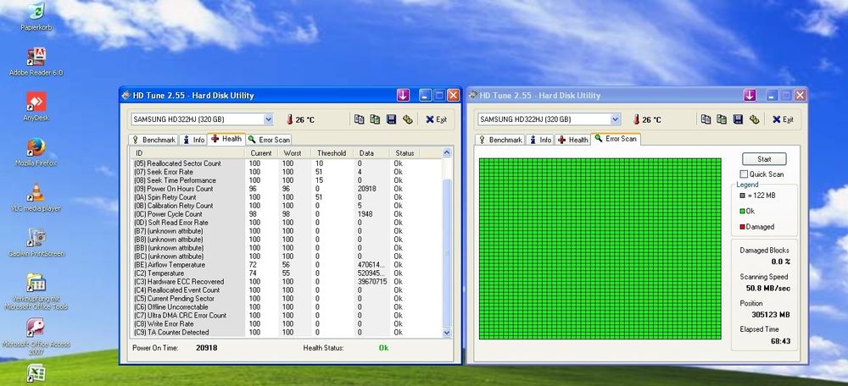Switch to Benchmark tab in Health window
Image resolution: width=848 pixels, height=386 pixels.
(153, 140)
